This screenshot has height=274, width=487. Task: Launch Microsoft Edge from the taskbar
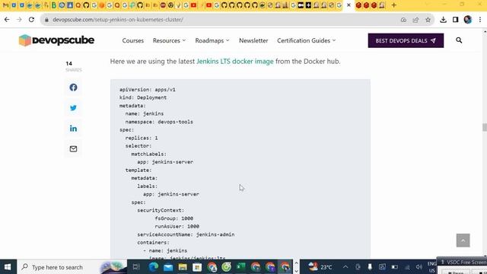pyautogui.click(x=154, y=267)
